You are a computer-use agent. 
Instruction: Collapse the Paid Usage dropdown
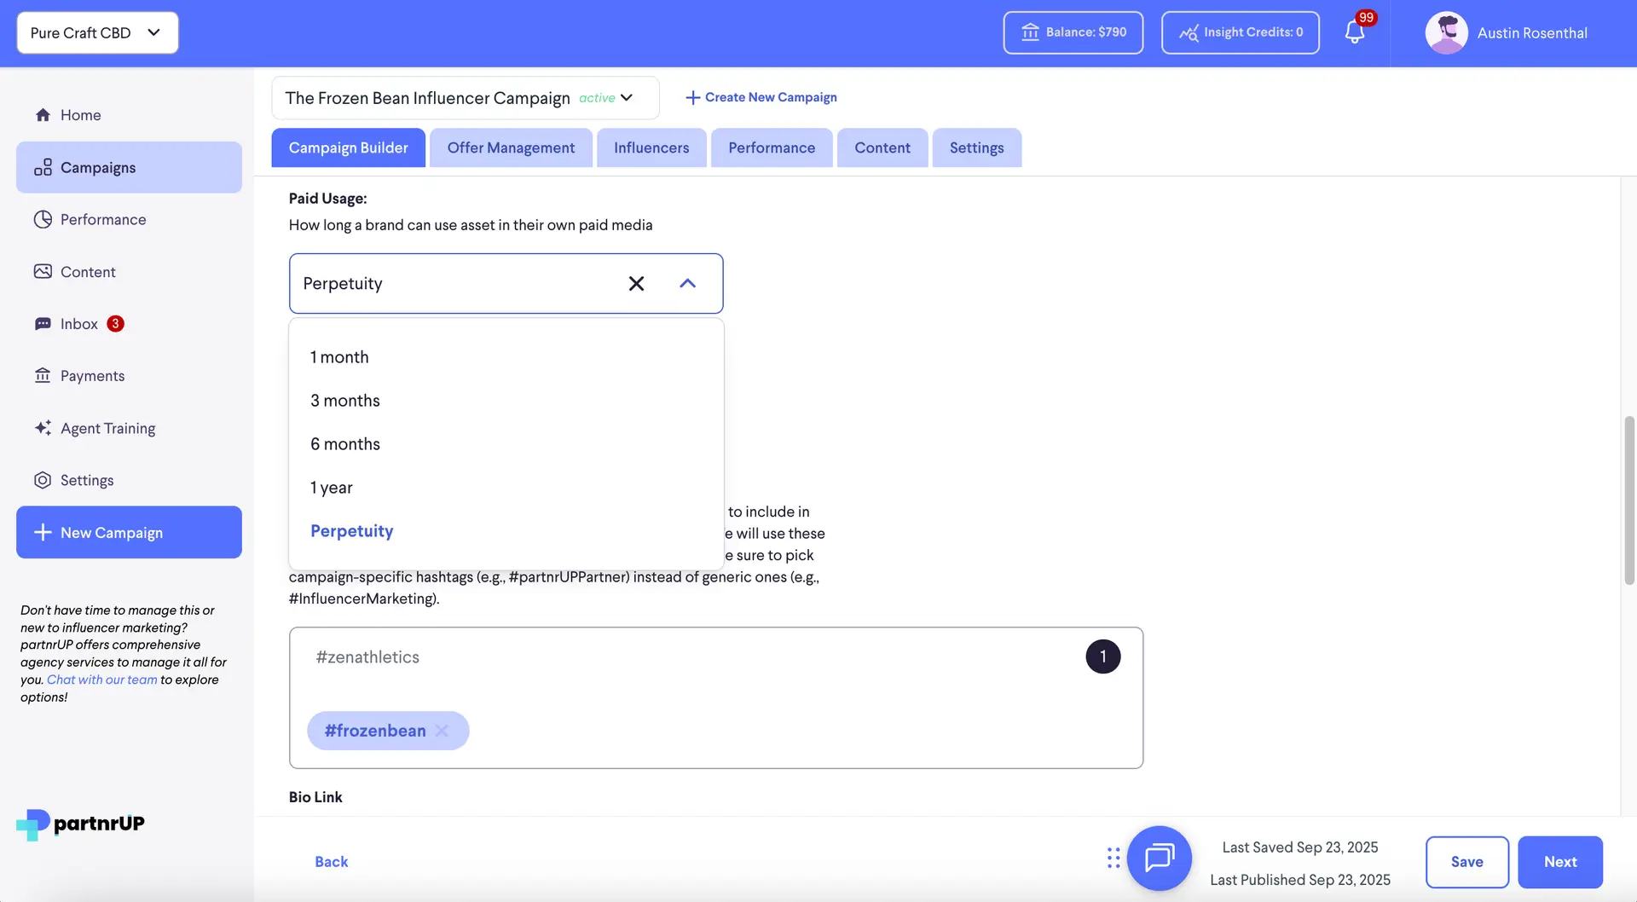[688, 283]
